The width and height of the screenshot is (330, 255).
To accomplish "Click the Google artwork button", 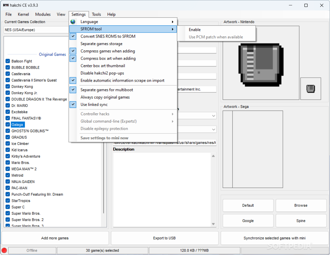I will pyautogui.click(x=248, y=221).
